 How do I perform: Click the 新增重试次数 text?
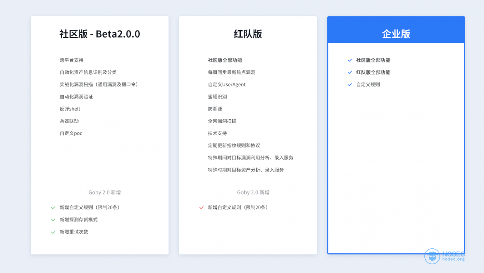[x=74, y=232]
